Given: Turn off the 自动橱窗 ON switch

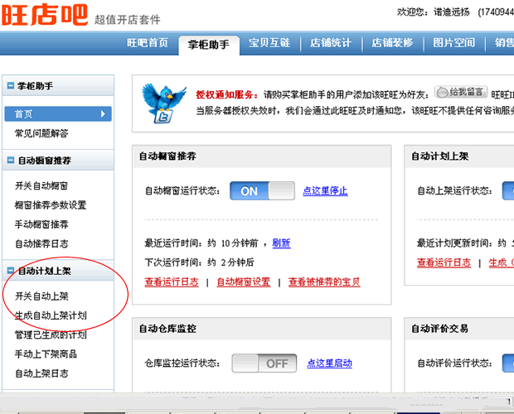Looking at the screenshot, I should point(262,190).
